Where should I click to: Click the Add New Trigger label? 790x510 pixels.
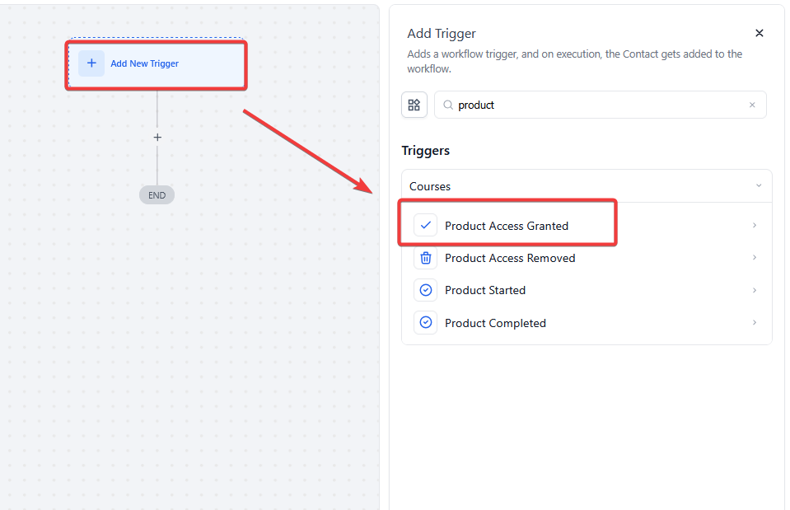tap(145, 63)
